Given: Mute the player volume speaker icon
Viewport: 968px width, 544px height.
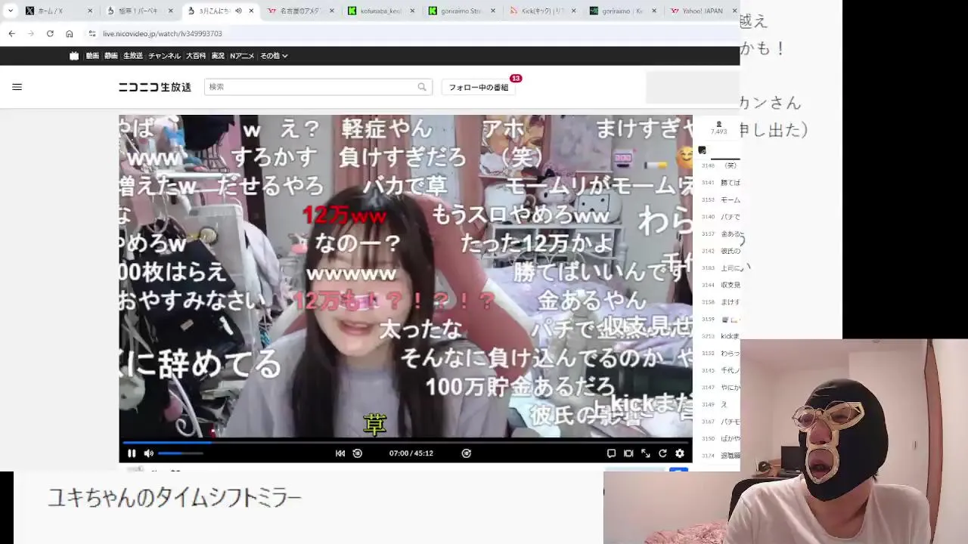Looking at the screenshot, I should tap(149, 453).
